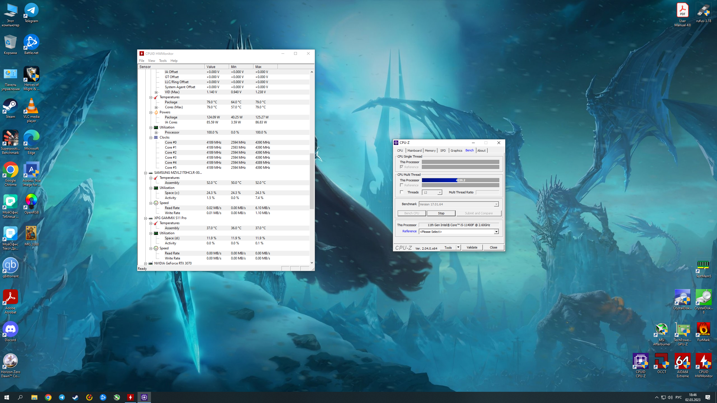Open the Reference processor dropdown
The width and height of the screenshot is (717, 403).
point(496,232)
